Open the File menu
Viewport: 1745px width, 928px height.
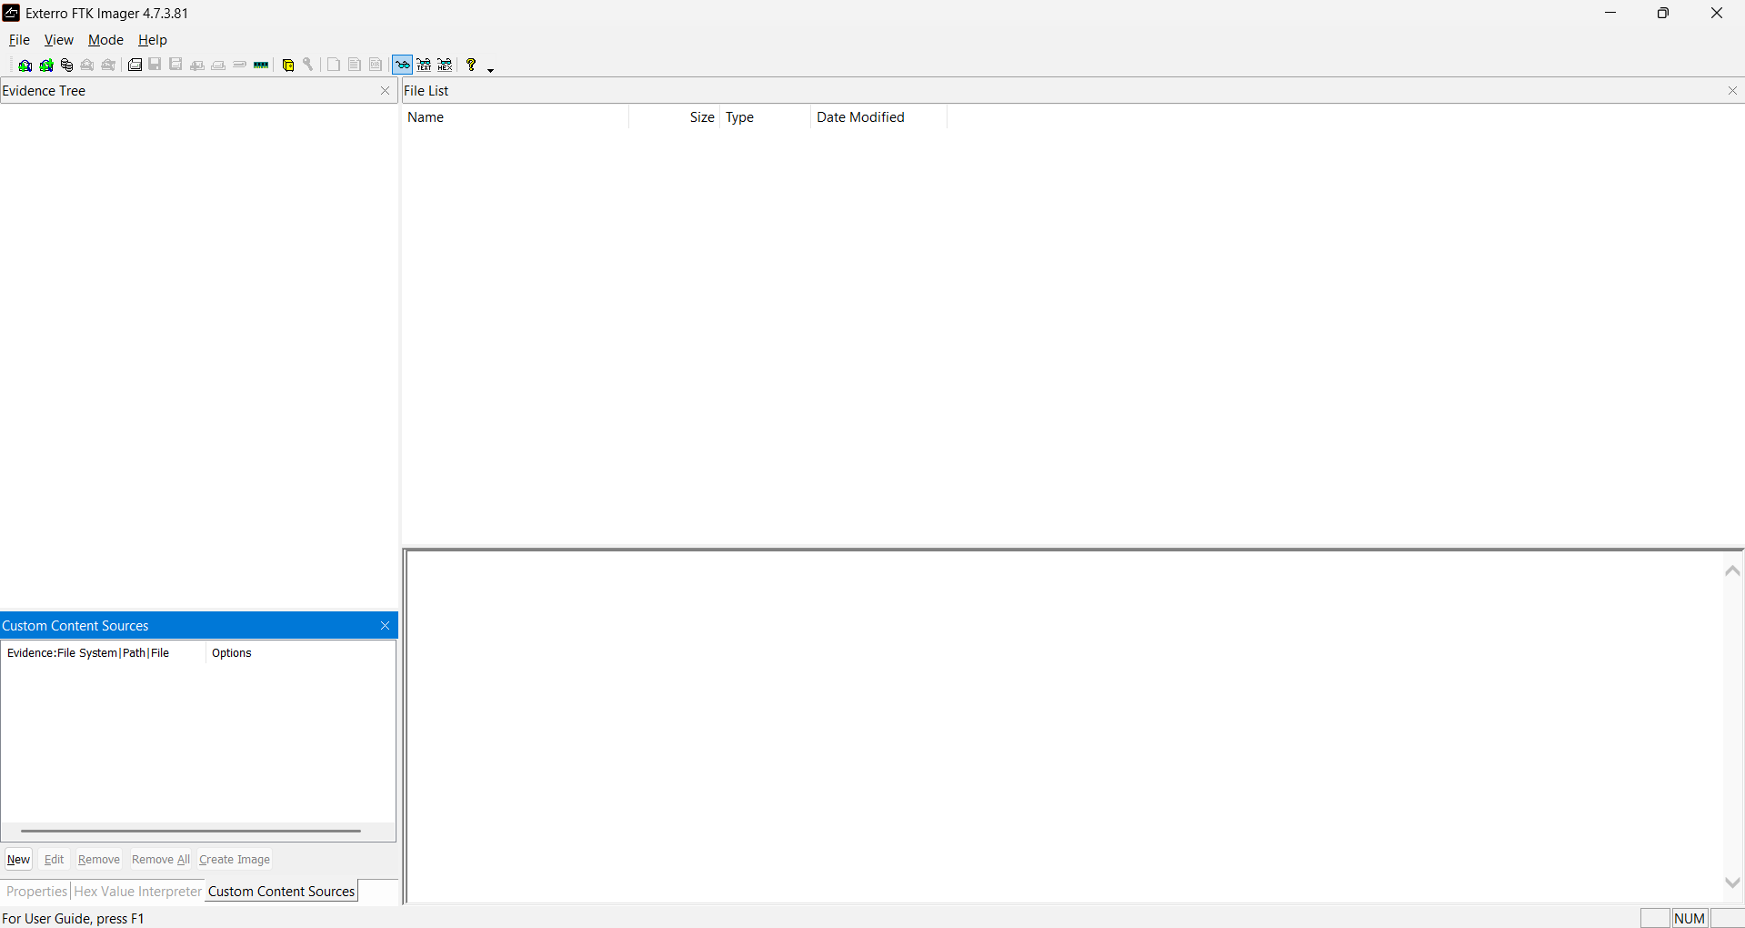click(19, 40)
